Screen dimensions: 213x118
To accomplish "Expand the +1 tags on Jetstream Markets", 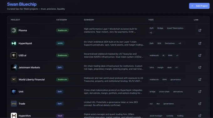I will 176,67.
